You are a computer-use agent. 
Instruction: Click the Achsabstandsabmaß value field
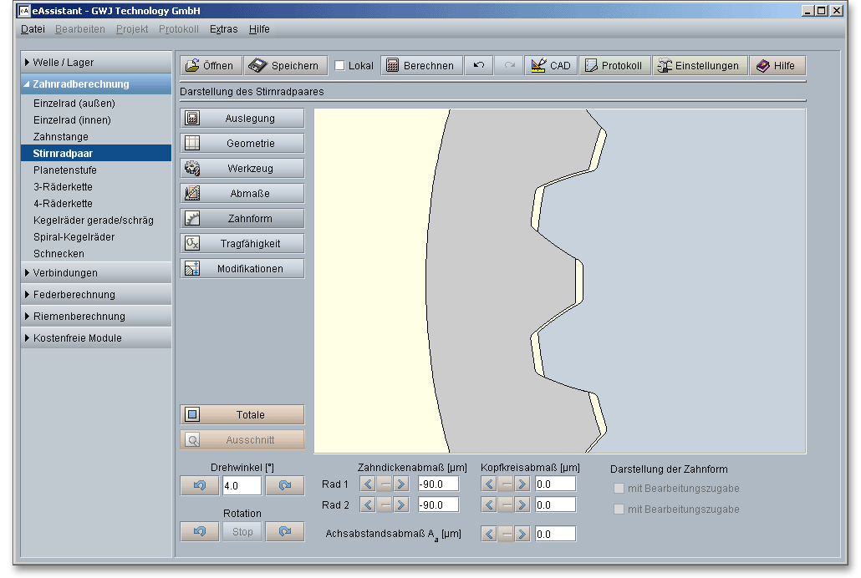(555, 534)
